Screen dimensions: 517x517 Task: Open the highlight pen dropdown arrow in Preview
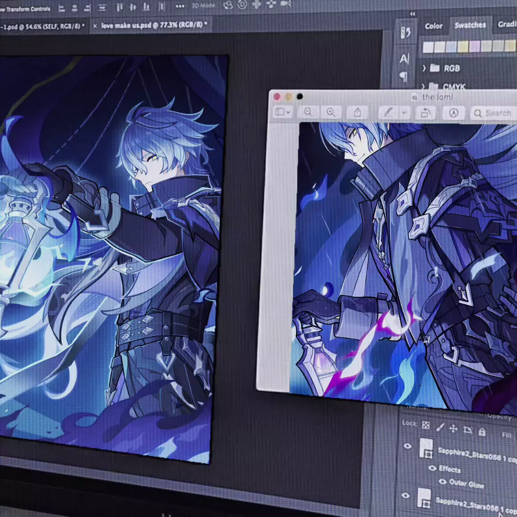(404, 113)
